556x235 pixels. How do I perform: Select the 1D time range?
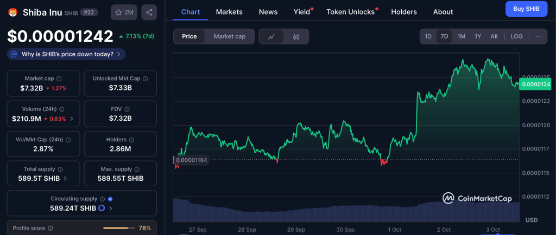pyautogui.click(x=428, y=36)
